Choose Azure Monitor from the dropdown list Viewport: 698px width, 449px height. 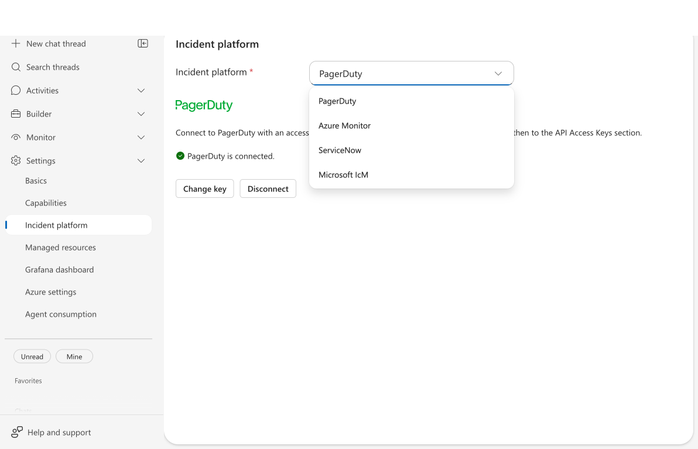(x=411, y=125)
